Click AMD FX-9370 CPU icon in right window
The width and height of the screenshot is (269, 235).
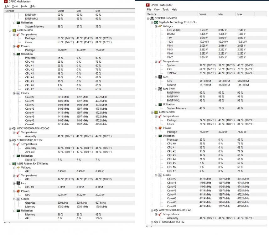pyautogui.click(x=156, y=112)
